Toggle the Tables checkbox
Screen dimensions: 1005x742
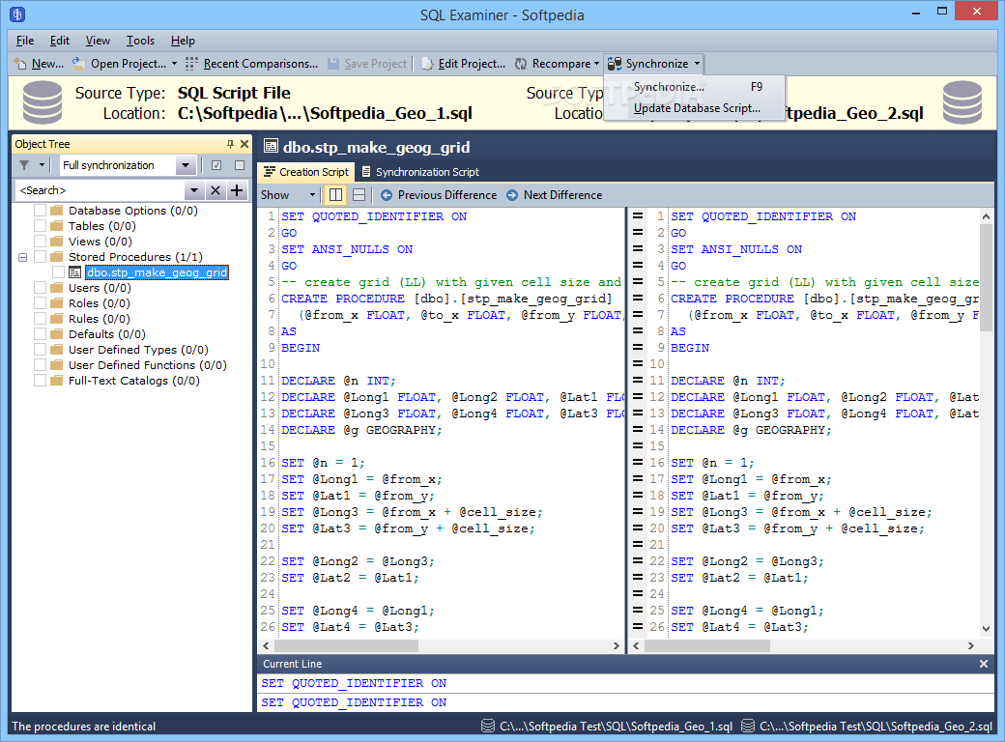pyautogui.click(x=41, y=225)
